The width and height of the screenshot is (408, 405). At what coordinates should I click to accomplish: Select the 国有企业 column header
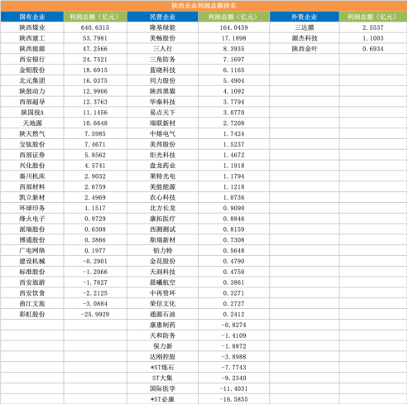(32, 17)
